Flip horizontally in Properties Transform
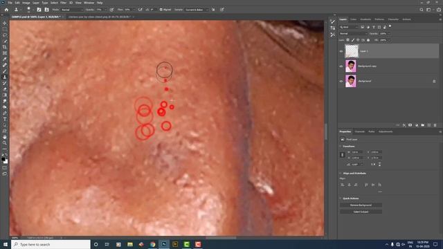This screenshot has height=249, width=443. click(373, 165)
